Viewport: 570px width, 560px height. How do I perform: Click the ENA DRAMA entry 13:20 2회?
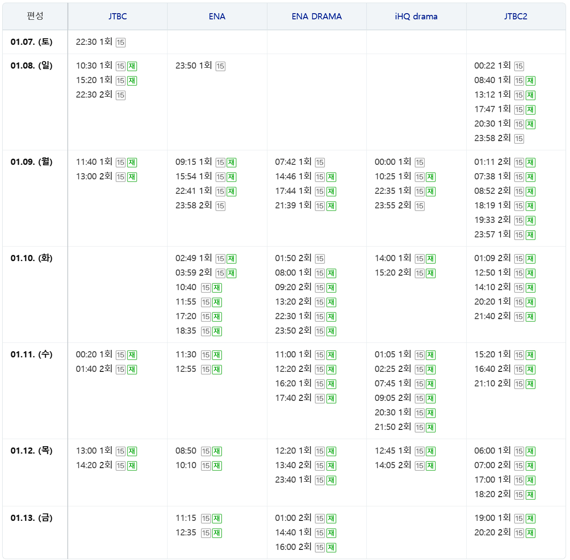click(293, 302)
